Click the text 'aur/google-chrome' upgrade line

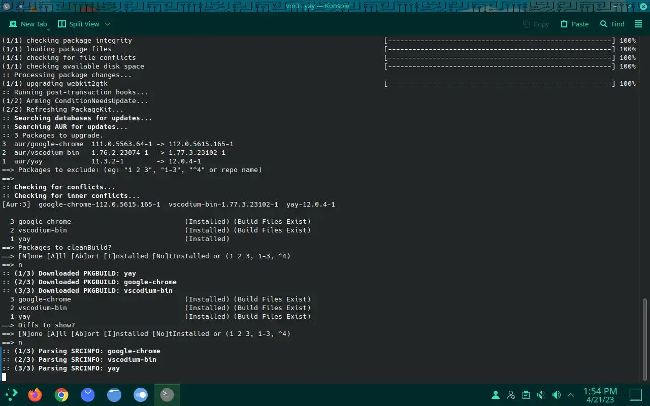click(x=118, y=144)
